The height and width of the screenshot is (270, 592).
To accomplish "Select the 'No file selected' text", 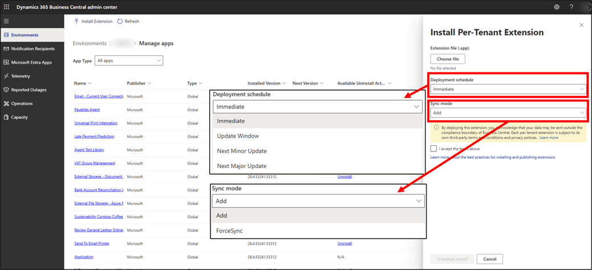I will pos(443,68).
